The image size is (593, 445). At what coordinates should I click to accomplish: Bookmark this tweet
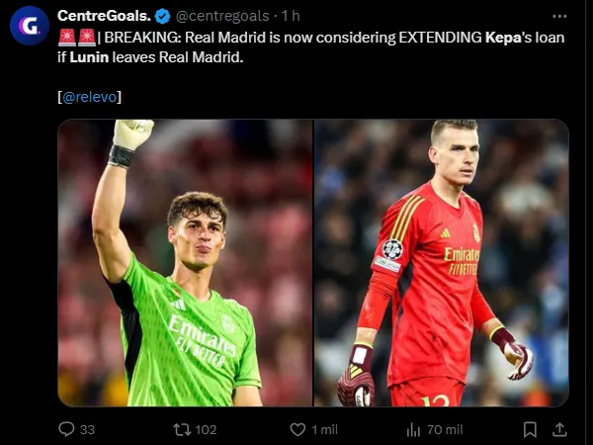(530, 429)
